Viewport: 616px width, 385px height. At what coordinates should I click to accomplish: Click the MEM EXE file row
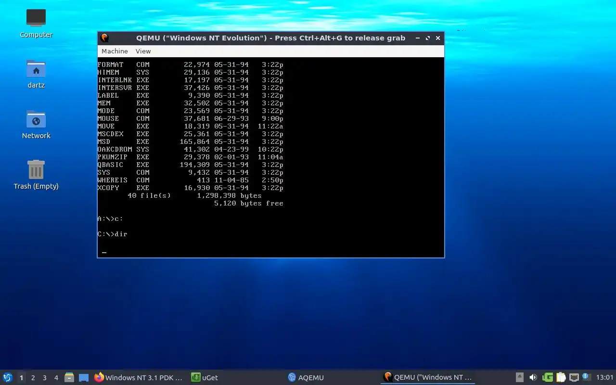pos(190,103)
